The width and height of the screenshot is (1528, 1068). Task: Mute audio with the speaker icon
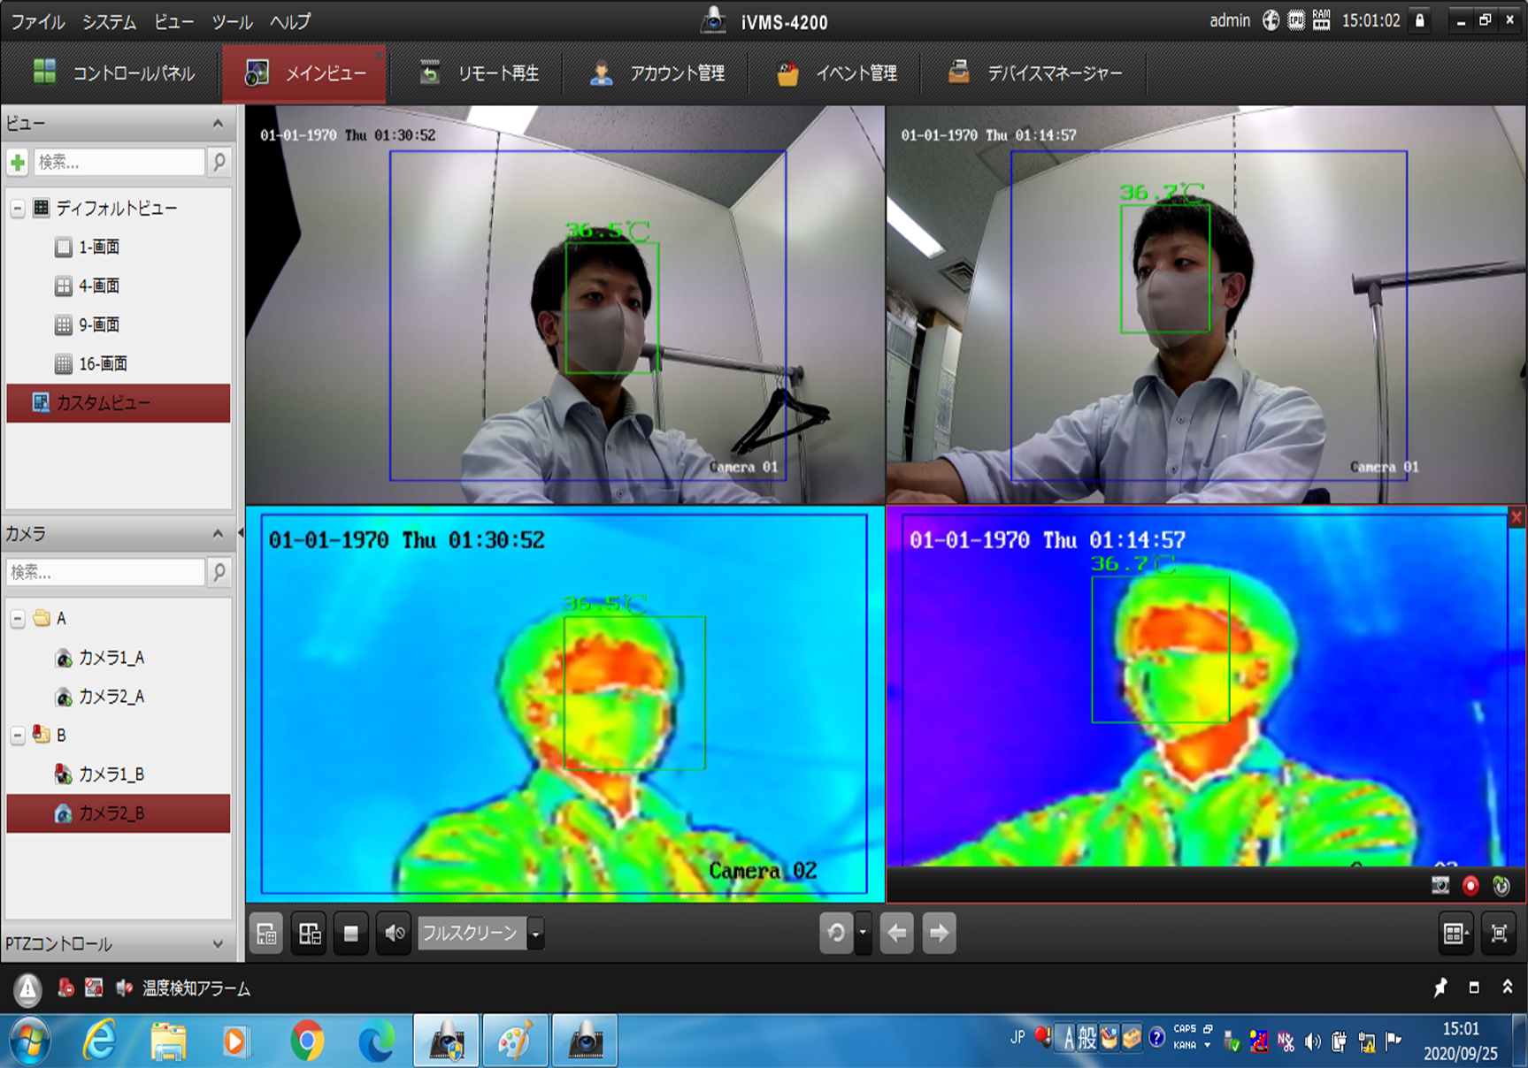(394, 934)
